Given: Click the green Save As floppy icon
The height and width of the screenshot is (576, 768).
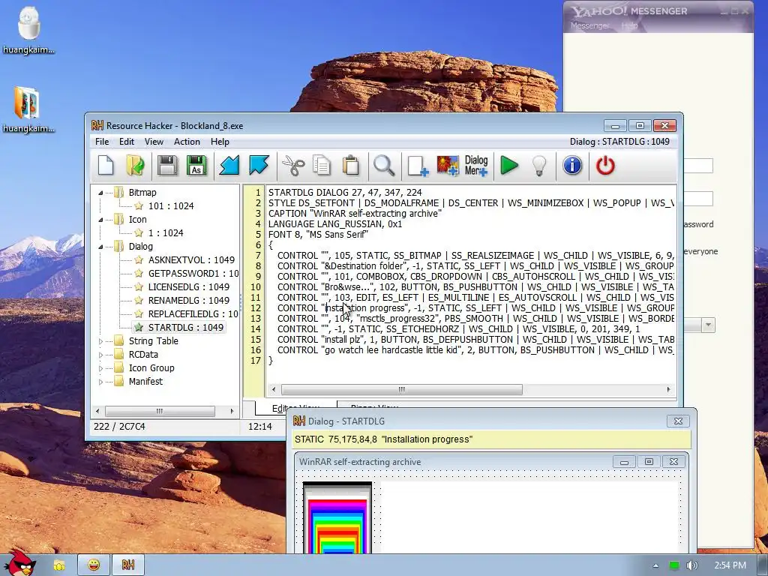Looking at the screenshot, I should tap(196, 166).
